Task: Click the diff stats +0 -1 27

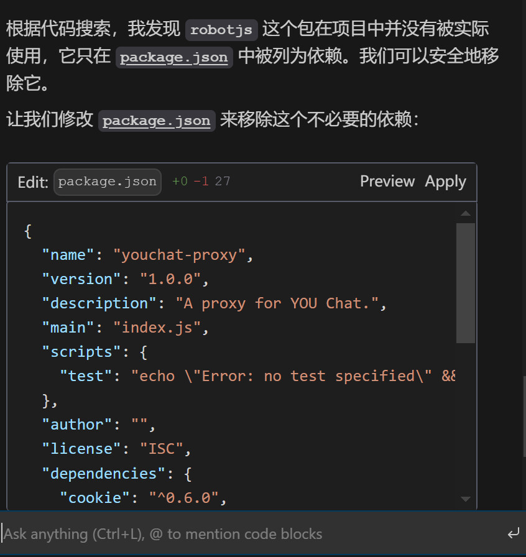Action: [201, 182]
